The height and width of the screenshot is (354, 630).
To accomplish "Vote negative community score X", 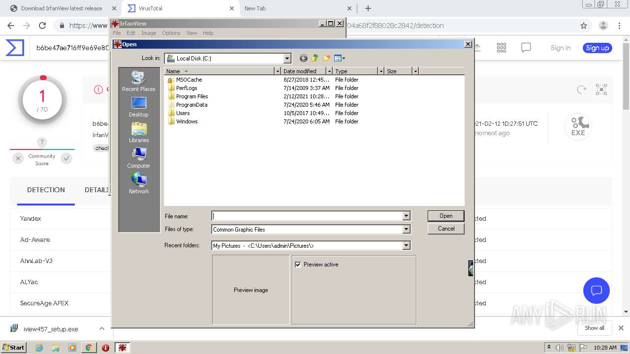I will [18, 158].
